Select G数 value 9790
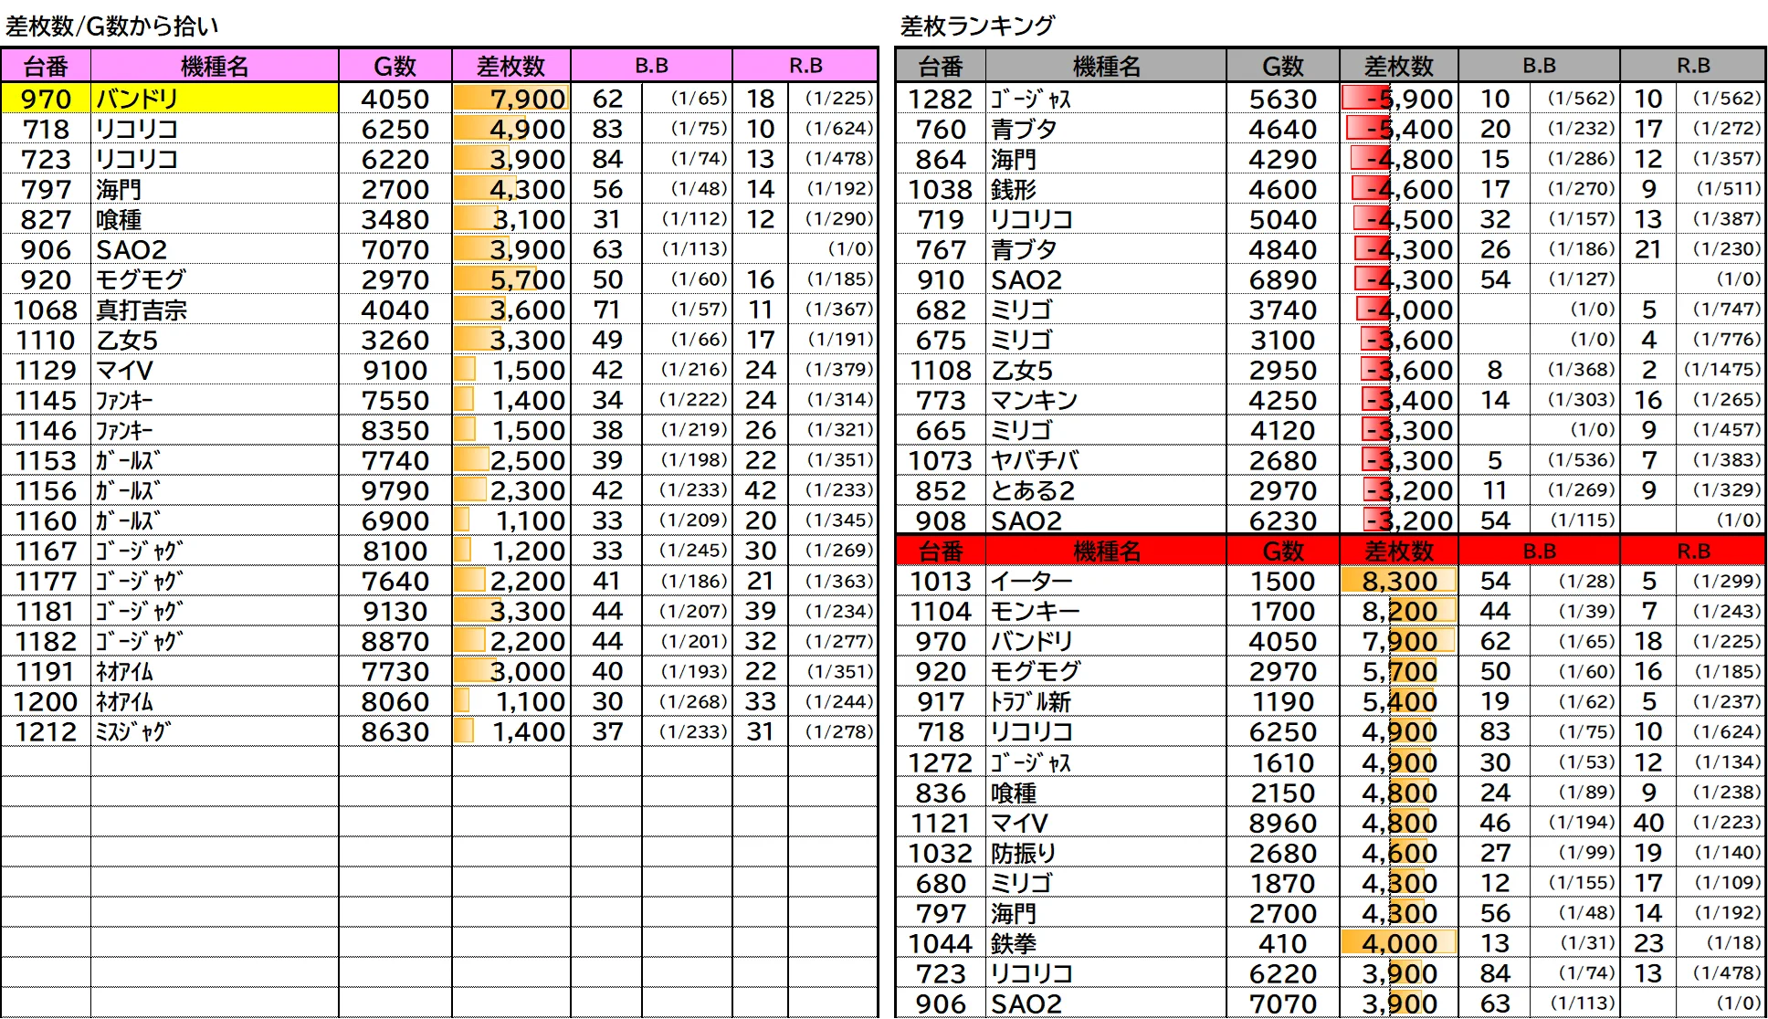1768x1019 pixels. click(x=395, y=490)
